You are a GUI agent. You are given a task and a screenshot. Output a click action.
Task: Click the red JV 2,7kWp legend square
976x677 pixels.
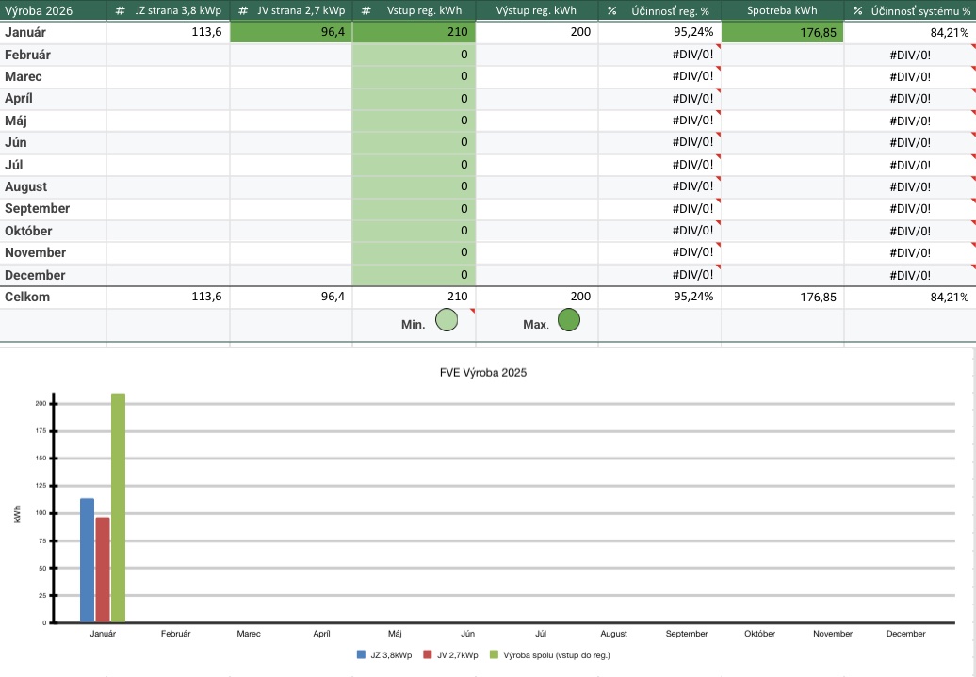coord(428,654)
